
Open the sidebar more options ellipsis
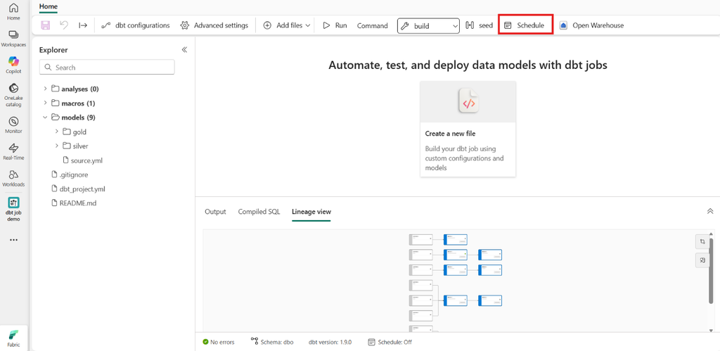(x=14, y=240)
